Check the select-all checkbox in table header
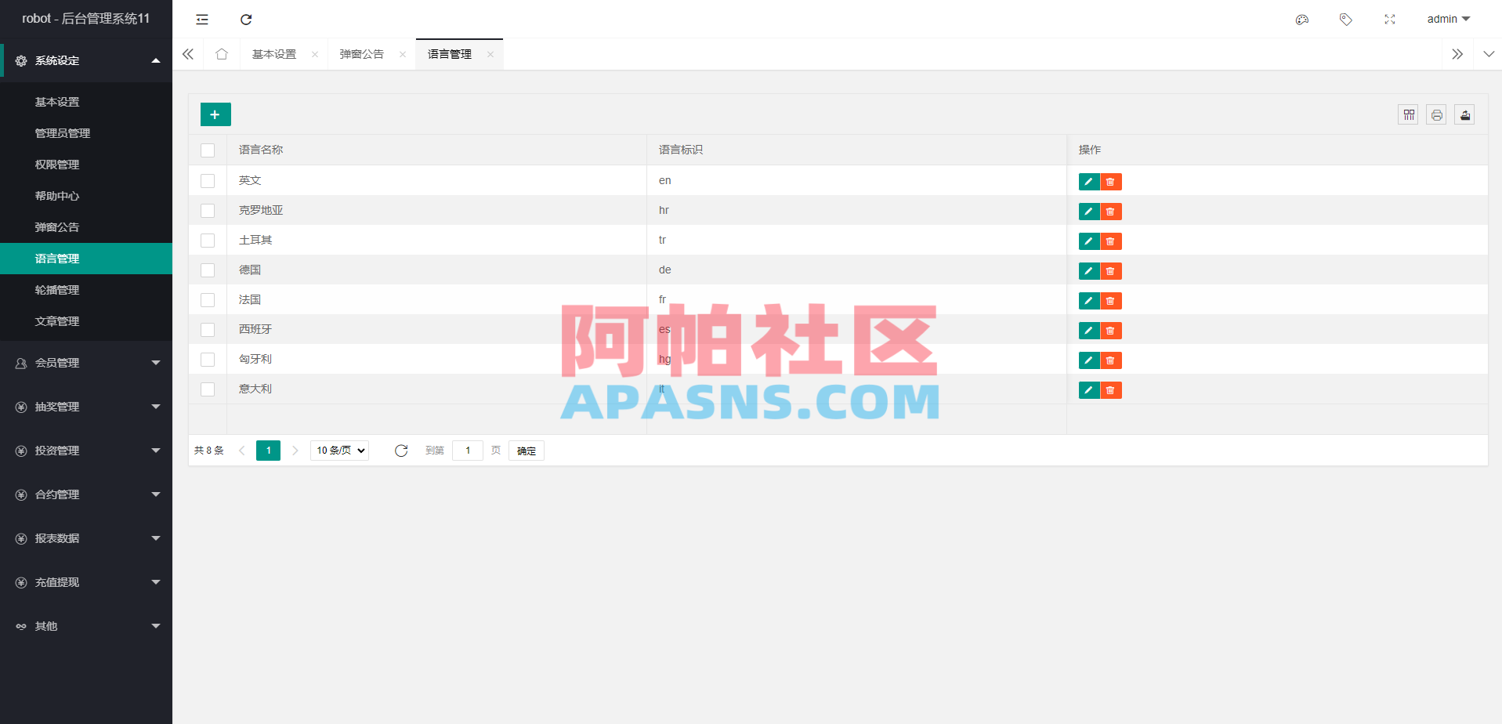Screen dimensions: 1502x724 (x=208, y=150)
